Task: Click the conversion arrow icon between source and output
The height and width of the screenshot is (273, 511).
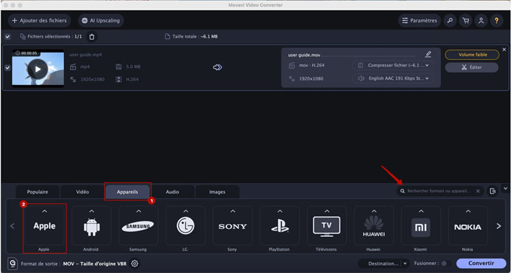Action: (x=217, y=67)
